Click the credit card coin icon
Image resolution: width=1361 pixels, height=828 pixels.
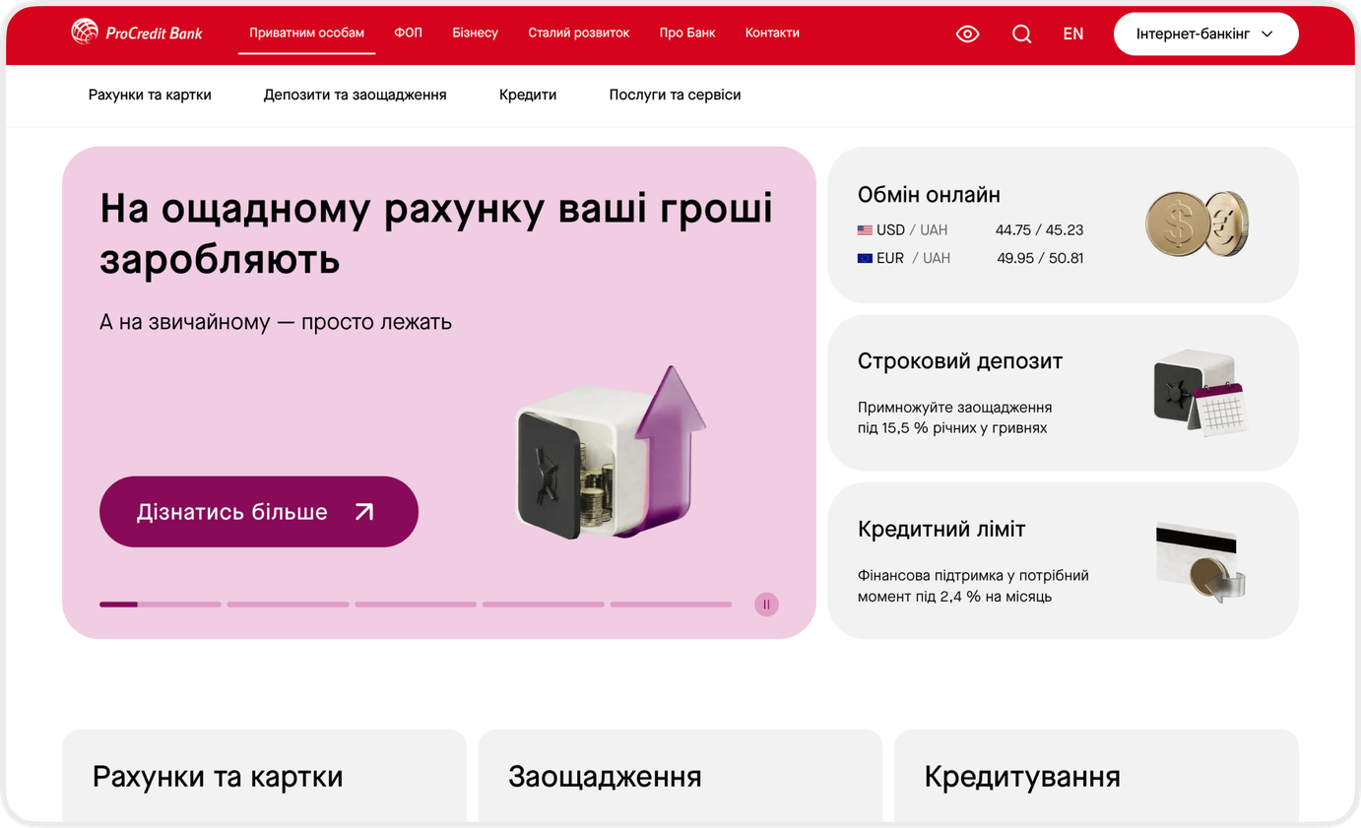tap(1199, 562)
